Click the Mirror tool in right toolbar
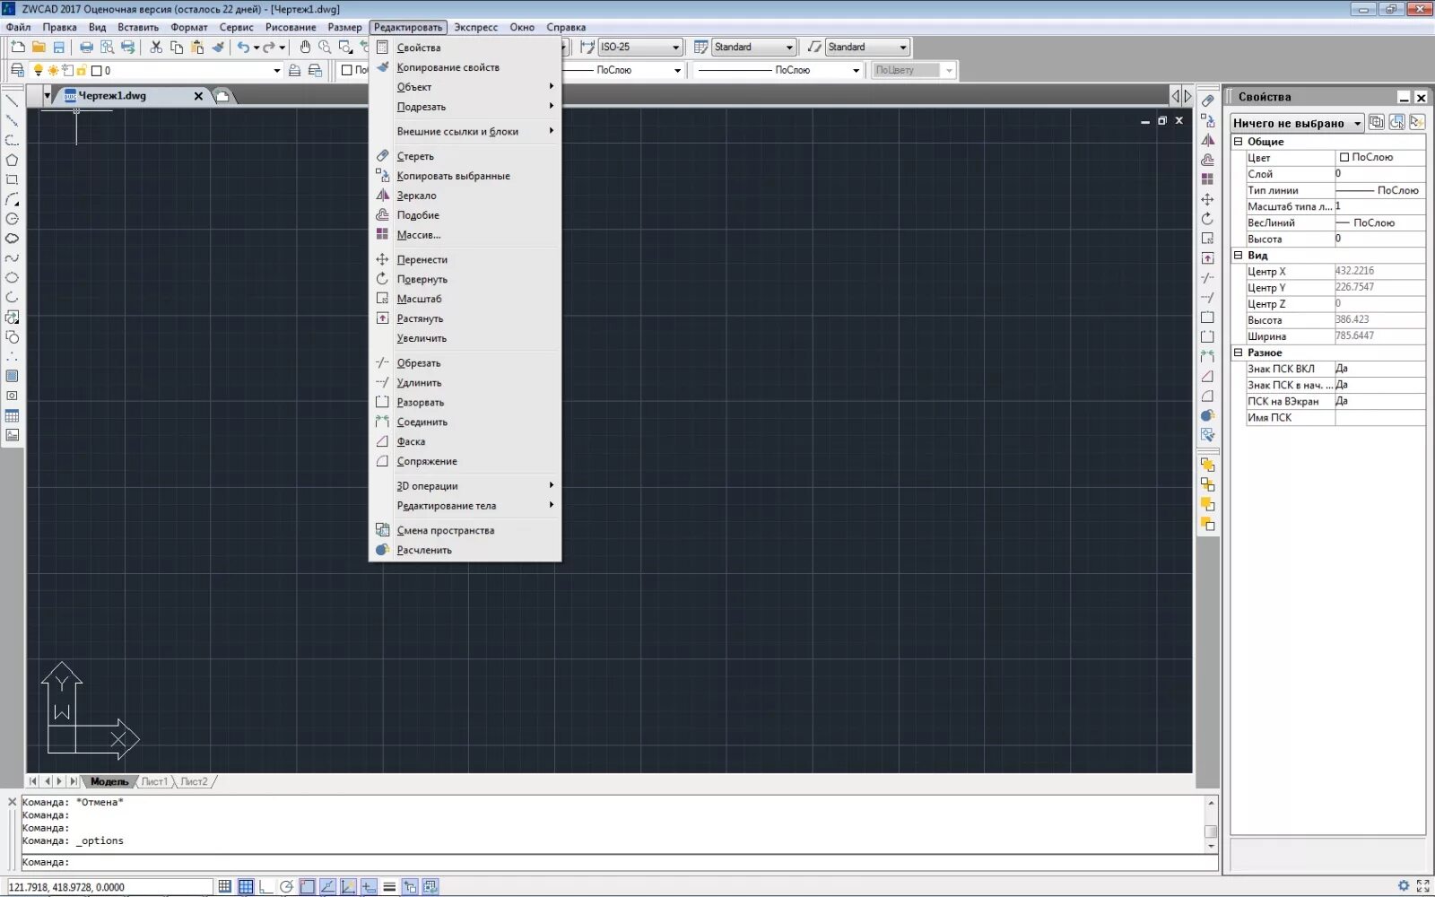This screenshot has height=897, width=1435. (1208, 140)
